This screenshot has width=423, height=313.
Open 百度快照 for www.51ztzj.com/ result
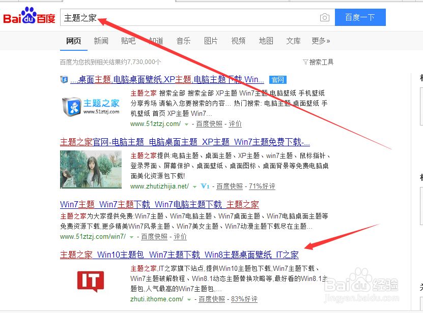[209, 124]
